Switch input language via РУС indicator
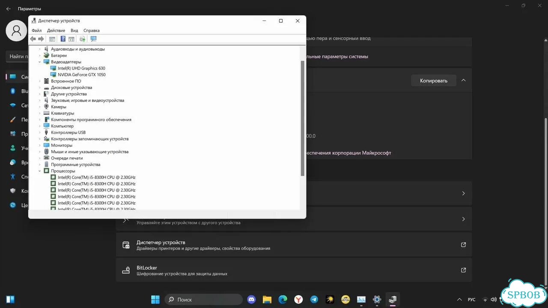The height and width of the screenshot is (308, 548). pyautogui.click(x=471, y=299)
